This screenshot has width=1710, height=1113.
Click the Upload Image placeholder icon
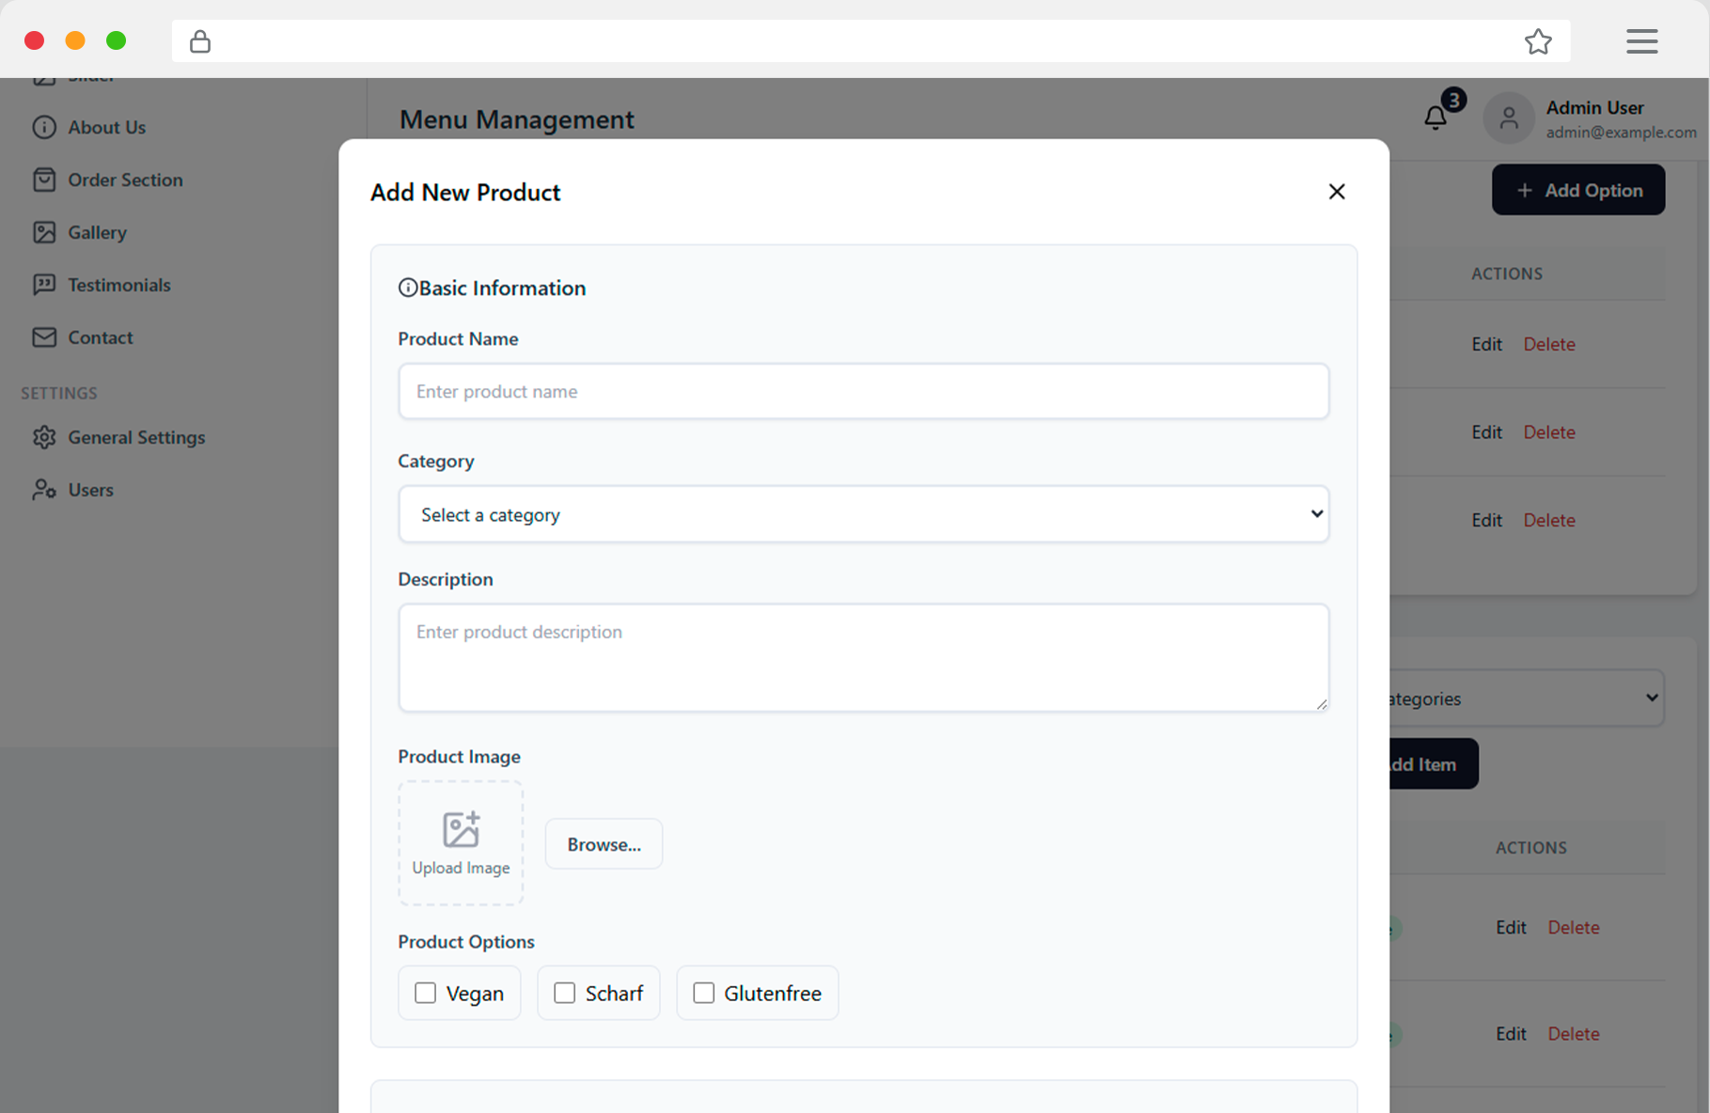[x=461, y=830]
